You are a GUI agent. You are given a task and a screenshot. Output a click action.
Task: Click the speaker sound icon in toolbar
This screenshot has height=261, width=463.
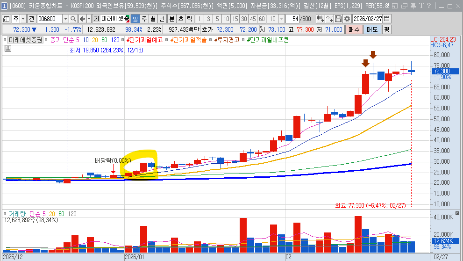[x=83, y=19]
